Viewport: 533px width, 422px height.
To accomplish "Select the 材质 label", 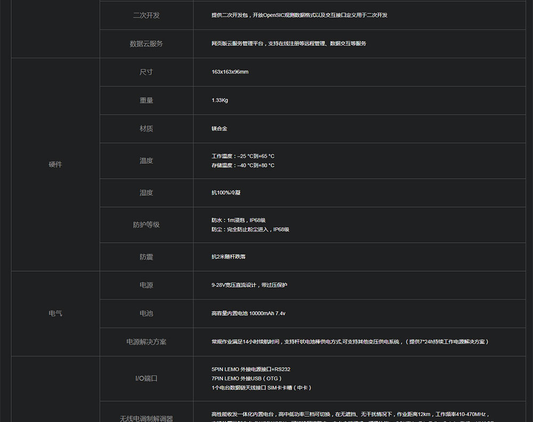I will 146,128.
